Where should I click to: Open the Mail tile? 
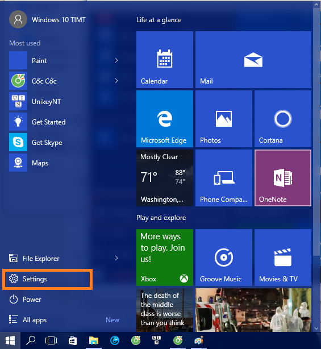click(x=253, y=60)
